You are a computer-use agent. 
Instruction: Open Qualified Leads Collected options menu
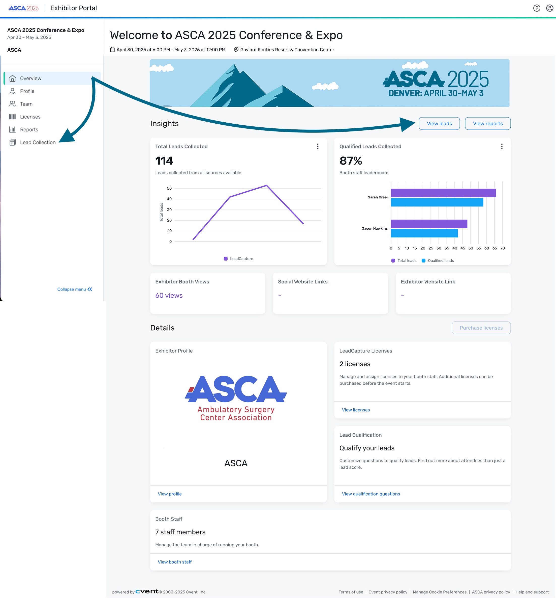(x=502, y=146)
